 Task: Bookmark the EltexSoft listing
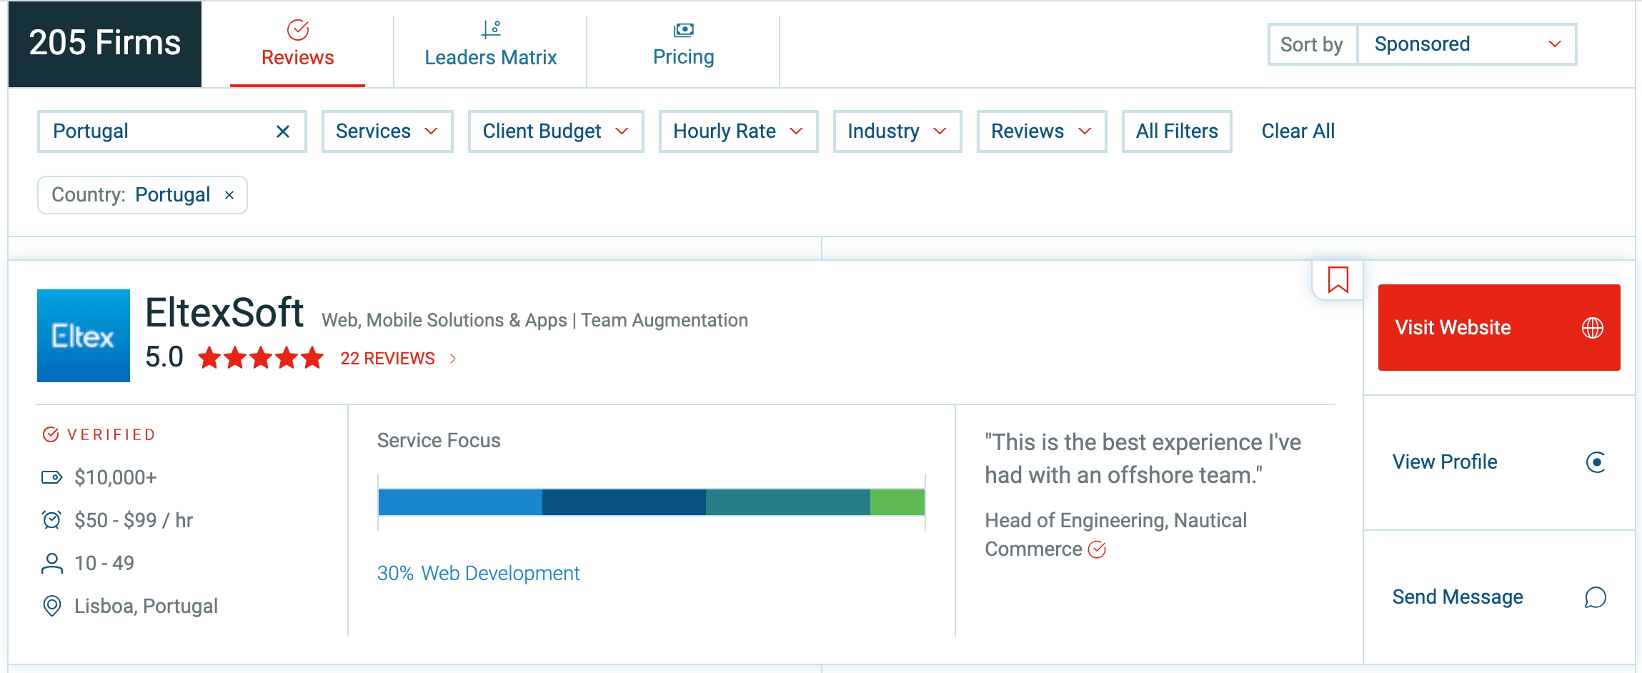(1338, 280)
